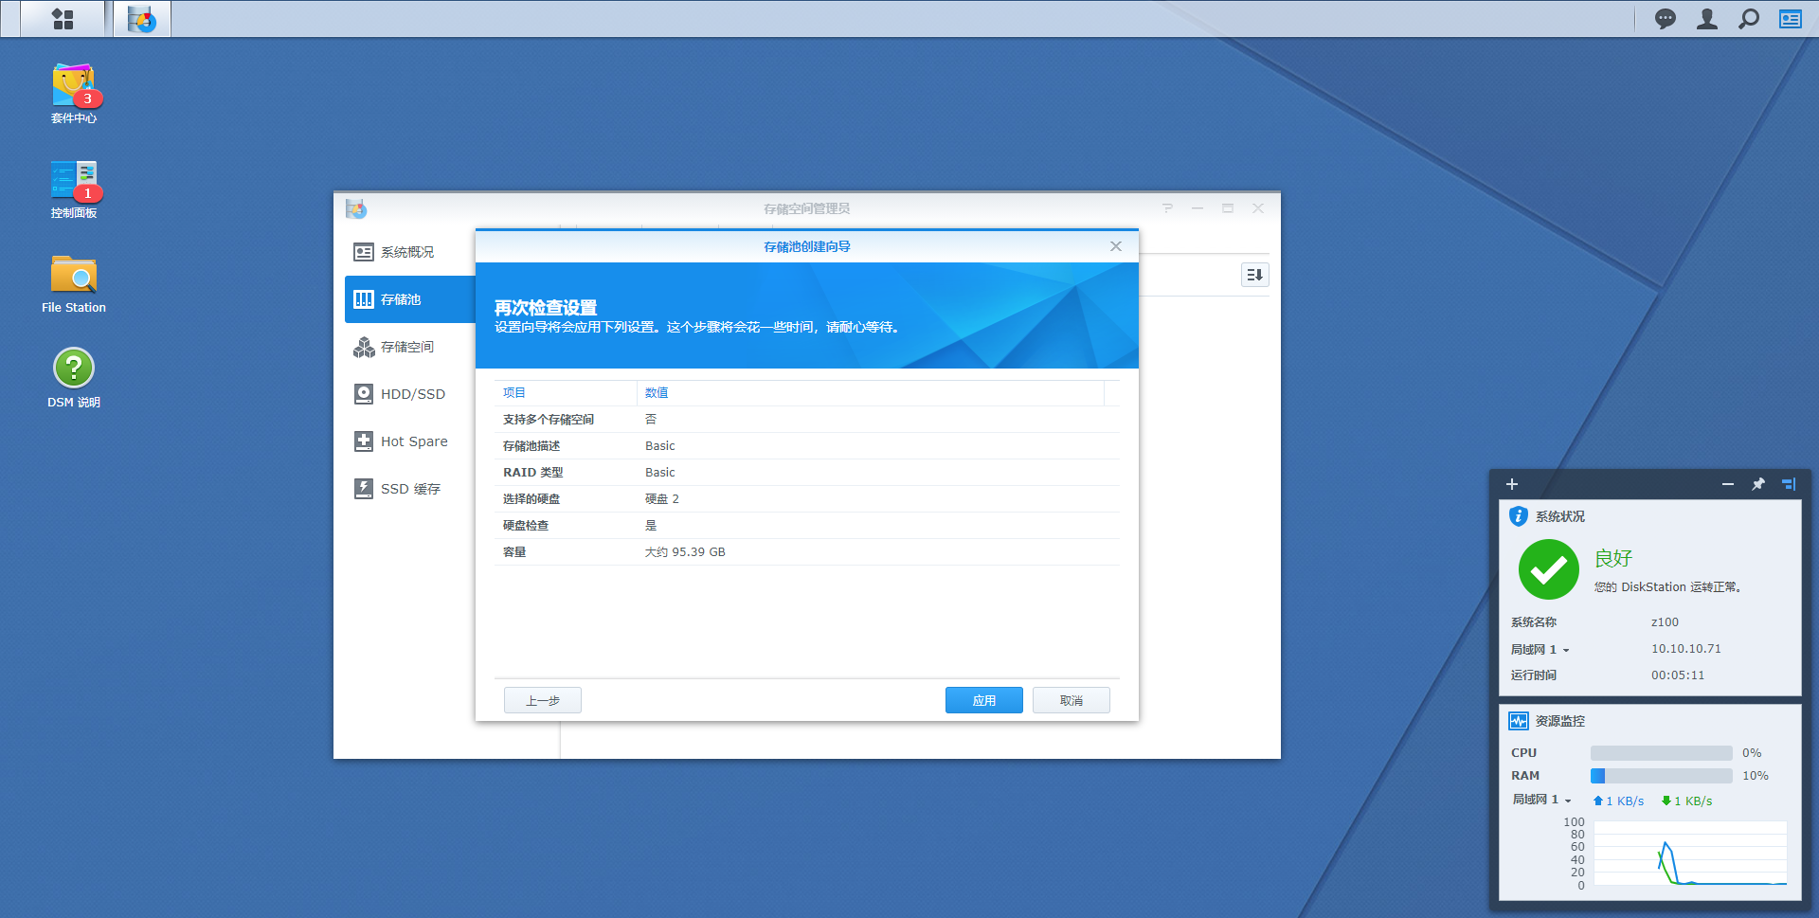The image size is (1819, 918).
Task: Click the CPU usage bar
Action: click(1661, 753)
